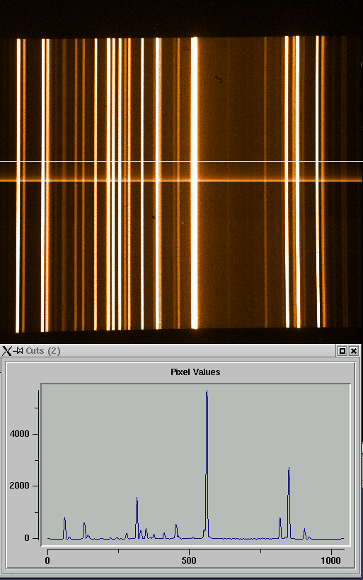363x580 pixels.
Task: Click the 2000 label on y-axis
Action: [x=20, y=486]
